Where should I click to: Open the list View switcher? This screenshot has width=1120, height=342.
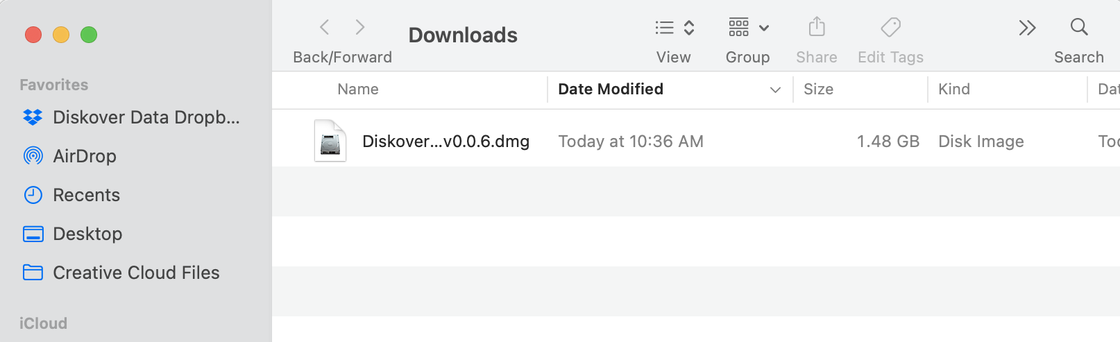674,28
